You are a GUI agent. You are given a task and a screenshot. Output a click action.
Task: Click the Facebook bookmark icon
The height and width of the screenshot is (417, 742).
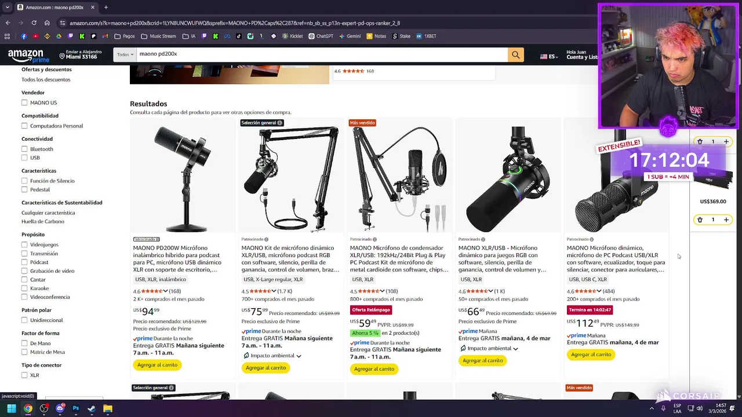[x=24, y=36]
